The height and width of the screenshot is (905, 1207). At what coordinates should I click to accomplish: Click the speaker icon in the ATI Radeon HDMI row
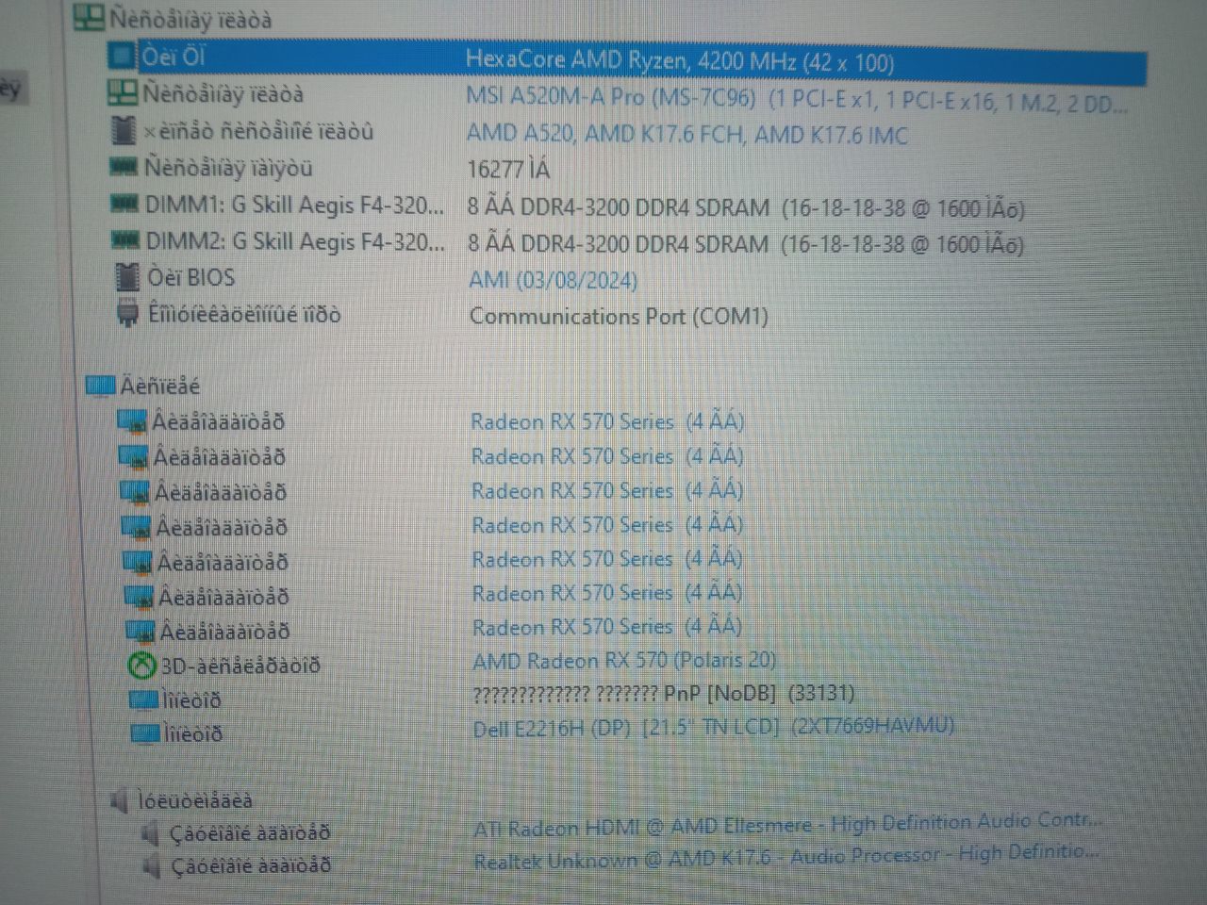point(149,833)
